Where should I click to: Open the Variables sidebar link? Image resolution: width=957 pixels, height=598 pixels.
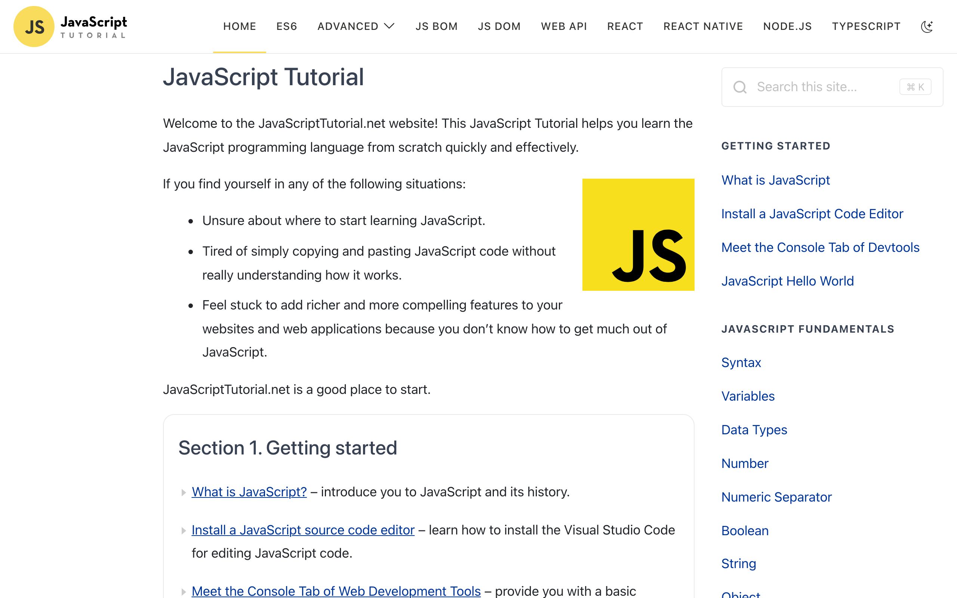coord(748,396)
